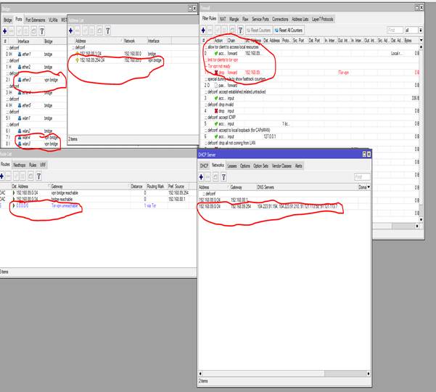The width and height of the screenshot is (436, 392).
Task: Open Nexthops tab in Route List
Action: click(x=20, y=165)
